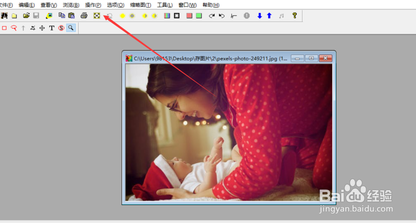Screen dimensions: 416x223
Task: Click the red circled S tool
Action: 61,28
